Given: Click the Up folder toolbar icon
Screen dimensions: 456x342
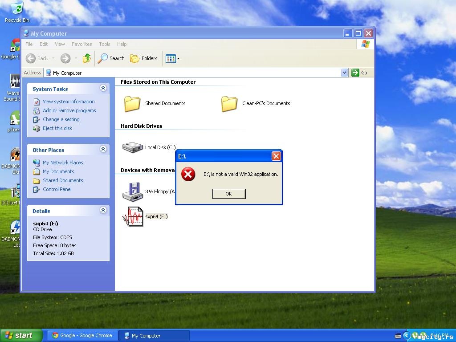Looking at the screenshot, I should pos(87,58).
